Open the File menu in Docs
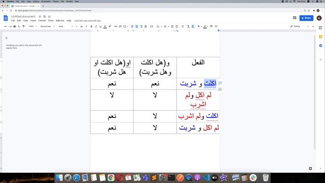Image resolution: width=325 pixels, height=183 pixels. pyautogui.click(x=13, y=20)
